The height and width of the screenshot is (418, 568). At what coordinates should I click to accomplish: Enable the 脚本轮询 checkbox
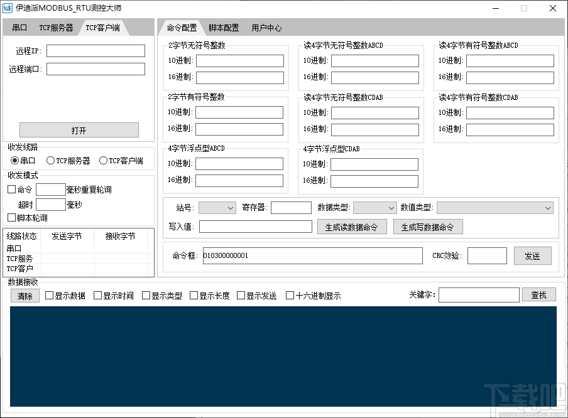coord(11,218)
